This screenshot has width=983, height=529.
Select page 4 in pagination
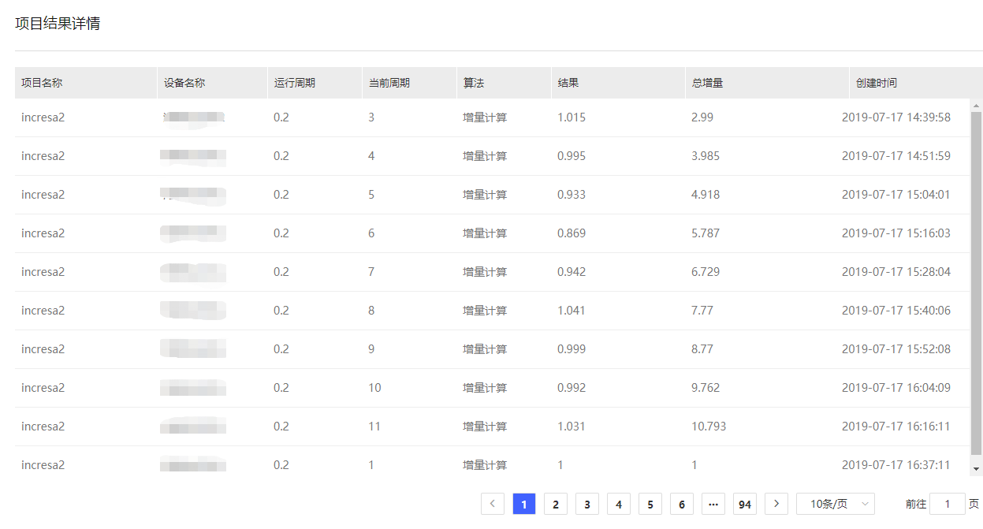619,504
